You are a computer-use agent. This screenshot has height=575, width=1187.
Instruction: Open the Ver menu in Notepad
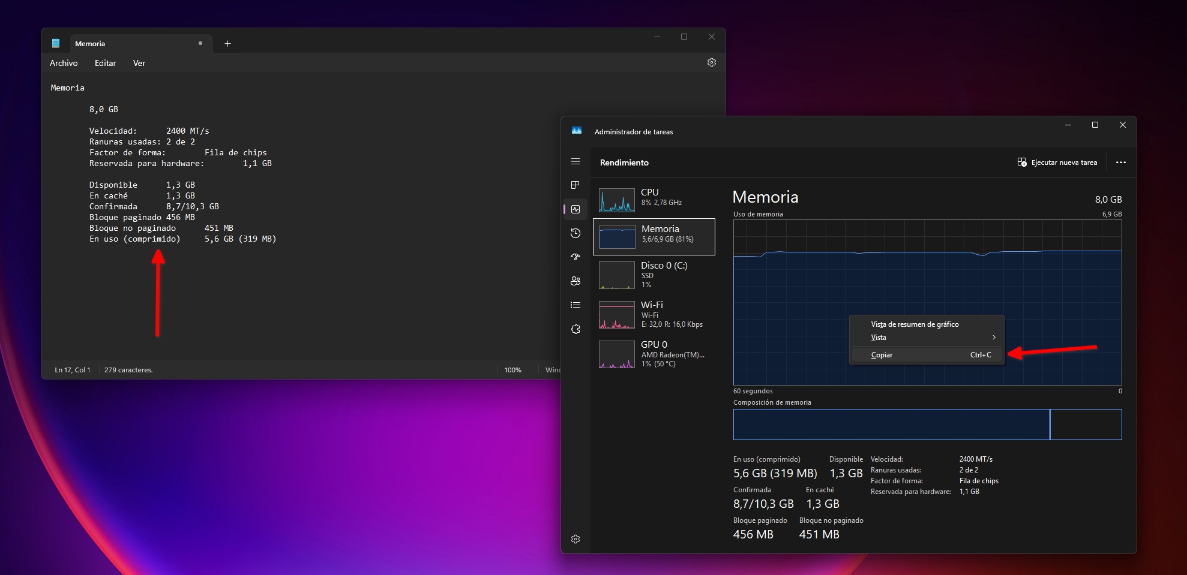pos(139,63)
